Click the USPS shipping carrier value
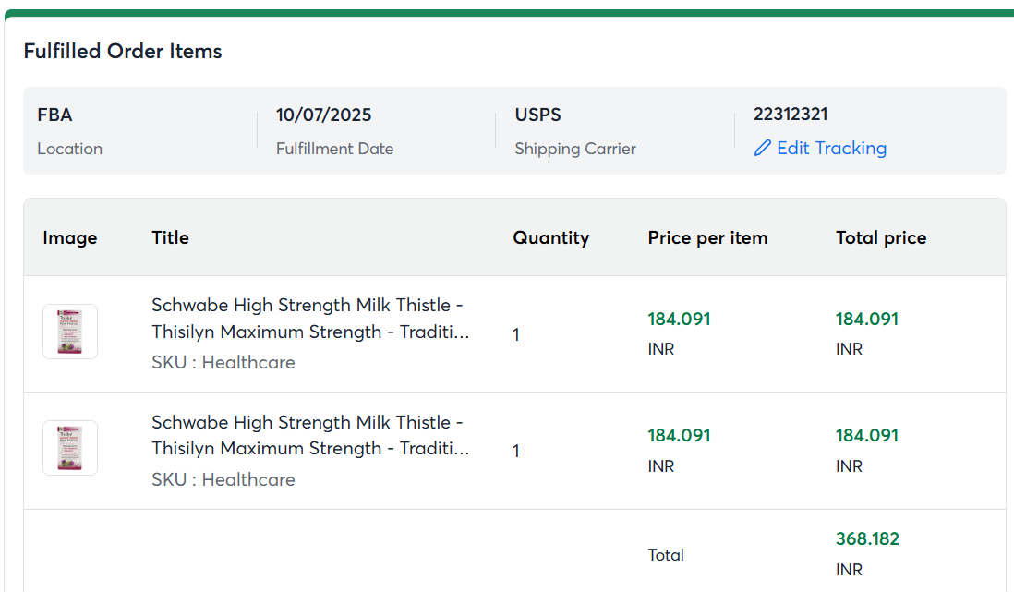1014x592 pixels. click(538, 115)
